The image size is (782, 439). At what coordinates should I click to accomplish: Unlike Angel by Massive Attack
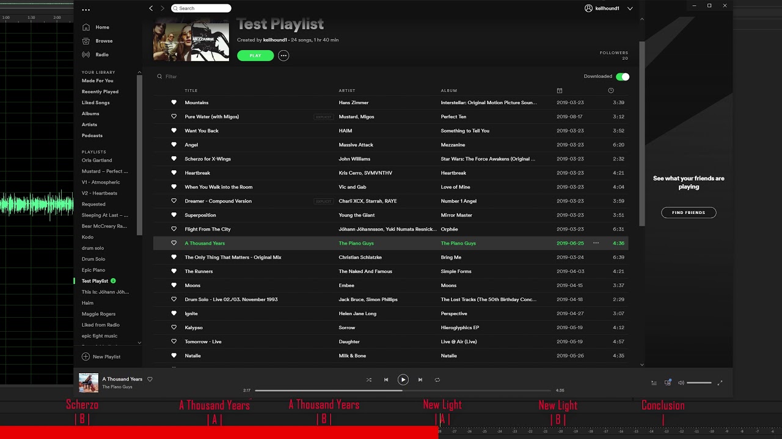coord(174,145)
